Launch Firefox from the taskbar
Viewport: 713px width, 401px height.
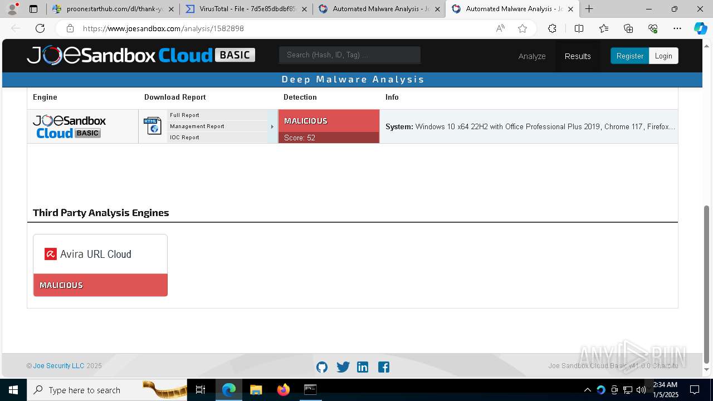(x=284, y=390)
